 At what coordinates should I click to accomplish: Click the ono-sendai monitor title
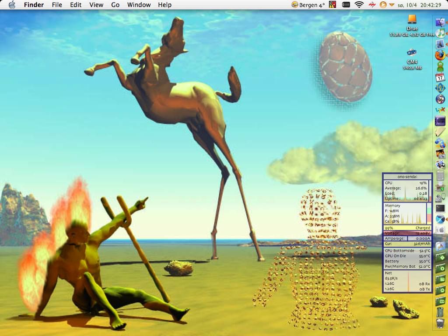click(x=407, y=177)
